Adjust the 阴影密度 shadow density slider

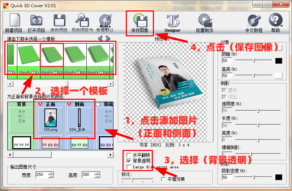[x=254, y=177]
